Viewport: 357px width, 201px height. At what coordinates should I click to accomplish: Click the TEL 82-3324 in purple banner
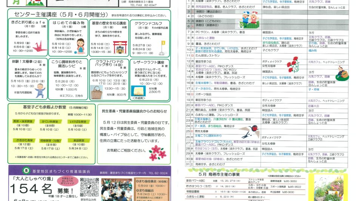click(158, 173)
